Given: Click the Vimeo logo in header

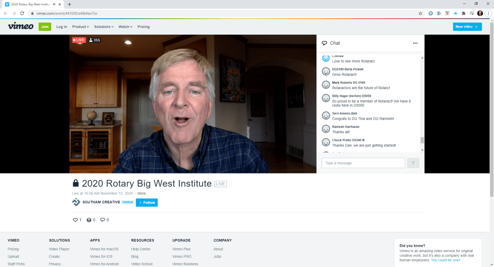Looking at the screenshot, I should 20,27.
